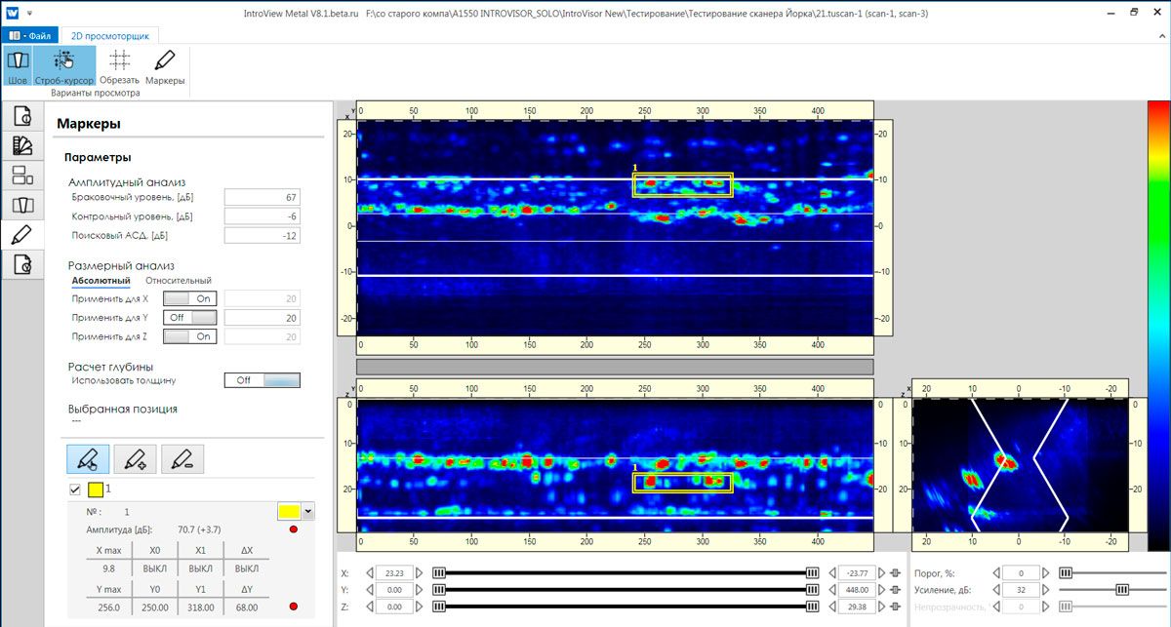This screenshot has height=627, width=1171.
Task: Click the Усиление gain slider handle
Action: click(1122, 590)
